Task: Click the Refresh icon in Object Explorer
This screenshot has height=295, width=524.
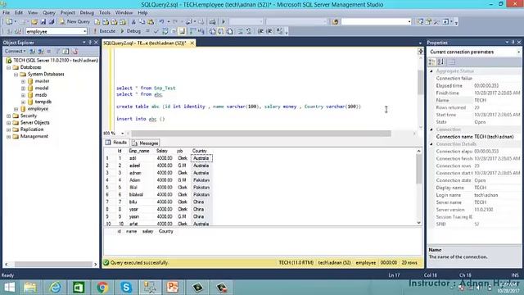Action: pos(65,51)
